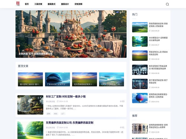Open 定制流程 menu item
186x139 pixels.
[x=78, y=4]
